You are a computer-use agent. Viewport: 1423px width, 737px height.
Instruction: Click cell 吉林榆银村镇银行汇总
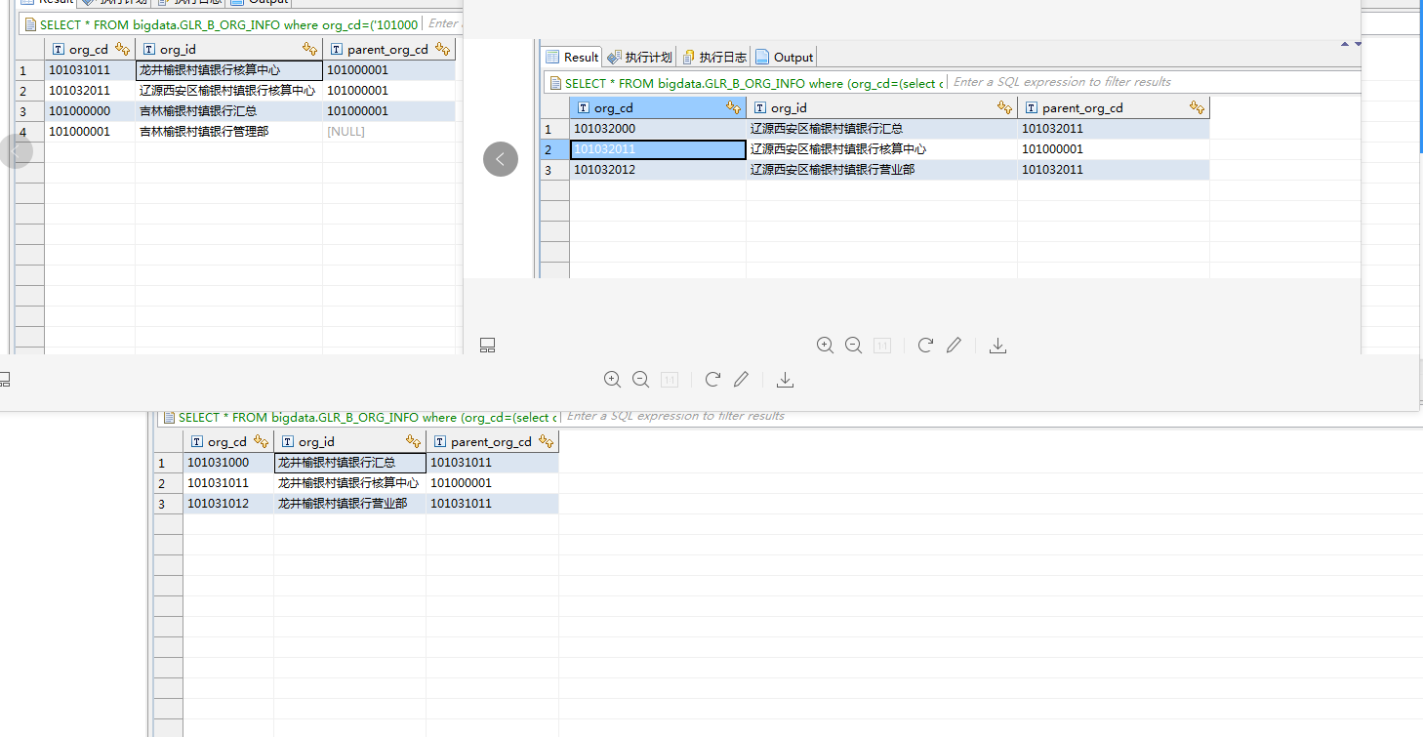[x=228, y=110]
